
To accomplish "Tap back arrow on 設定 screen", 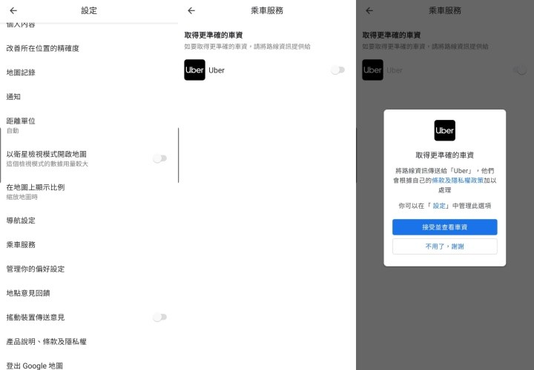I will pyautogui.click(x=13, y=10).
